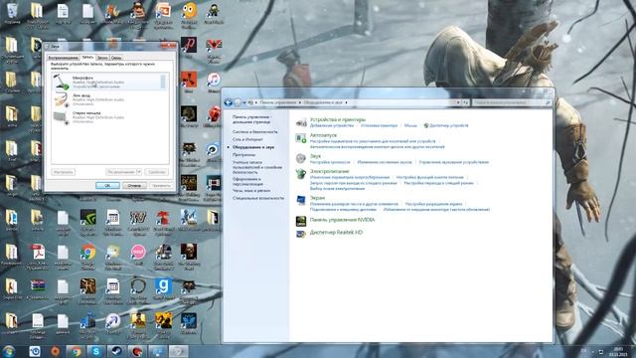Open the Электропитание battery icon
636x358 pixels.
click(300, 174)
